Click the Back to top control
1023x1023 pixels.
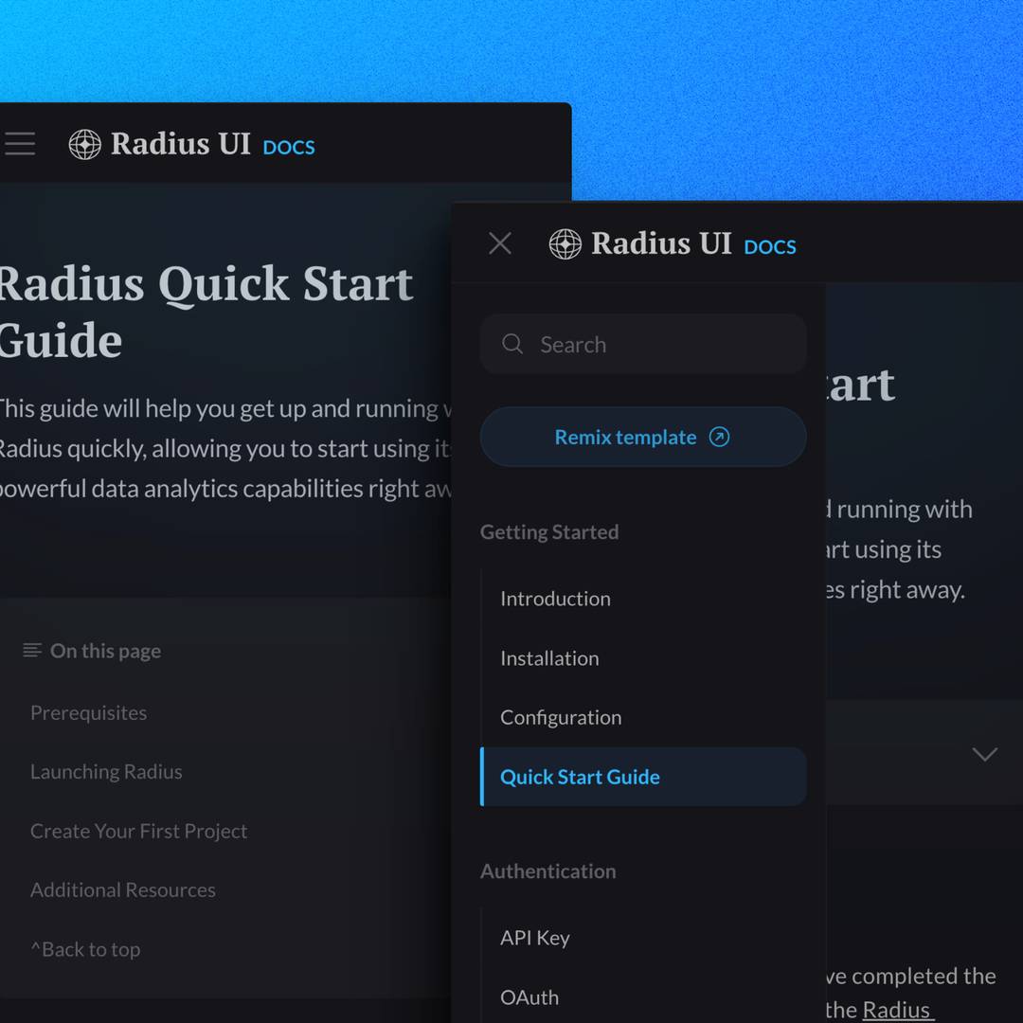85,948
